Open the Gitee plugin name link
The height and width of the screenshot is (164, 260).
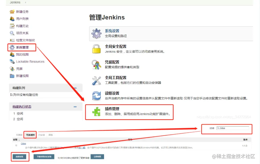(x=23, y=144)
